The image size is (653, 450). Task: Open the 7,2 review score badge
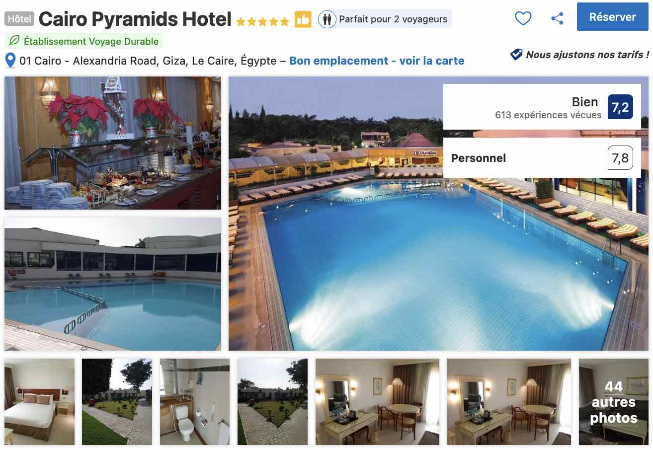point(620,107)
